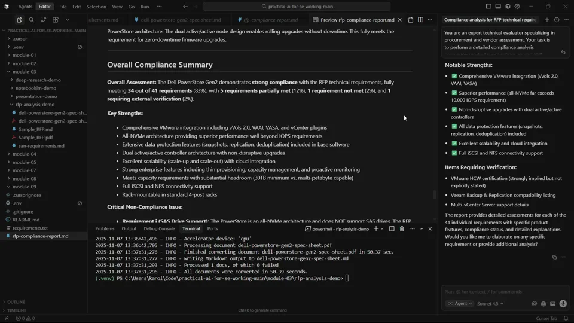Open the terminal launch profile dropdown arrow

tap(382, 229)
